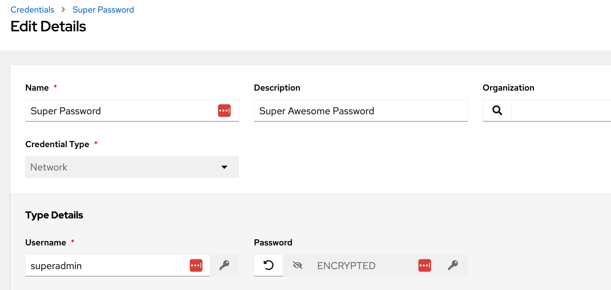This screenshot has width=611, height=290.
Task: Click the Edit Details page title
Action: [48, 26]
